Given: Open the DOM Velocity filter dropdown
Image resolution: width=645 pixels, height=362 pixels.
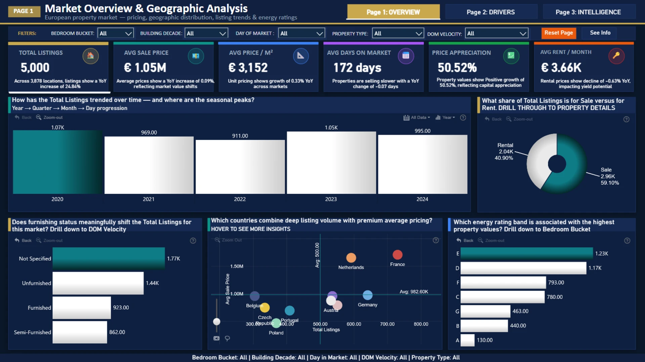Looking at the screenshot, I should coord(496,33).
